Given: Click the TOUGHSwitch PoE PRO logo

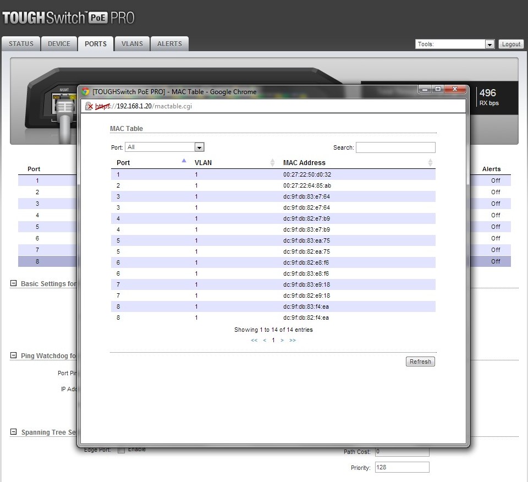Looking at the screenshot, I should pos(68,18).
